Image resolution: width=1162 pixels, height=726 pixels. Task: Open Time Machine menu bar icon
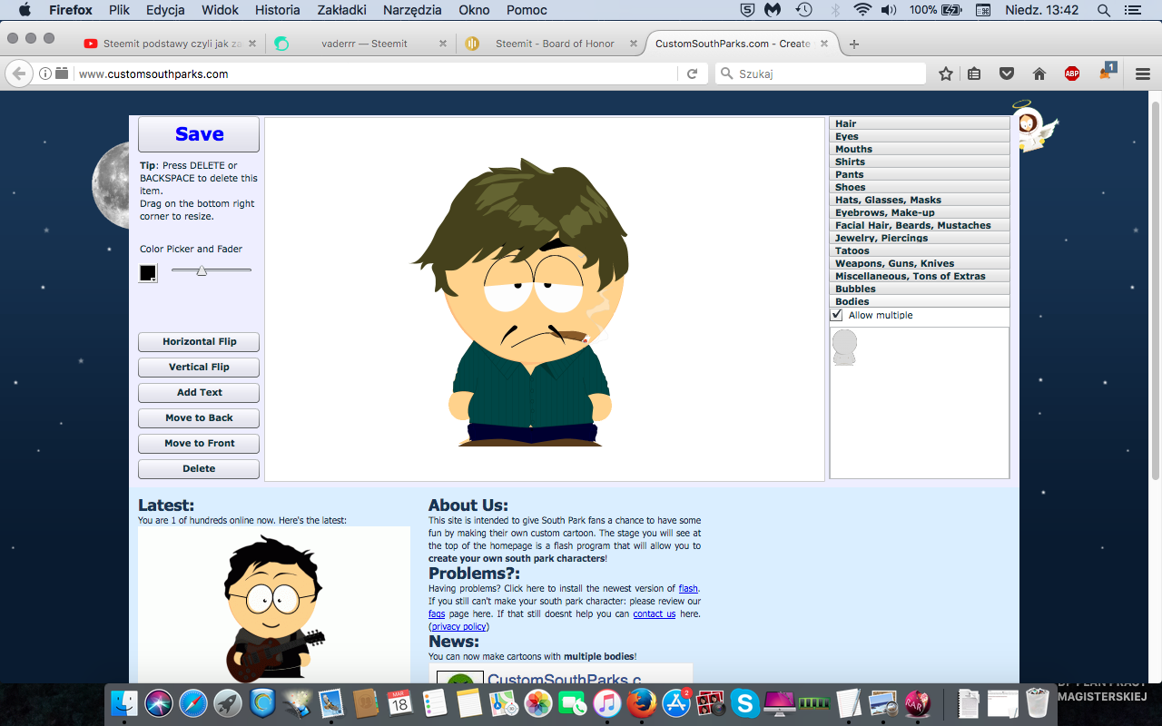[803, 10]
